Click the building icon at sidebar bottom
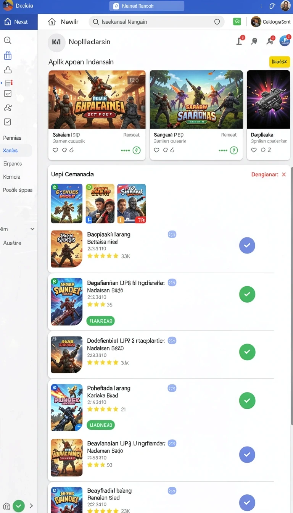This screenshot has height=513, width=293. (6, 506)
